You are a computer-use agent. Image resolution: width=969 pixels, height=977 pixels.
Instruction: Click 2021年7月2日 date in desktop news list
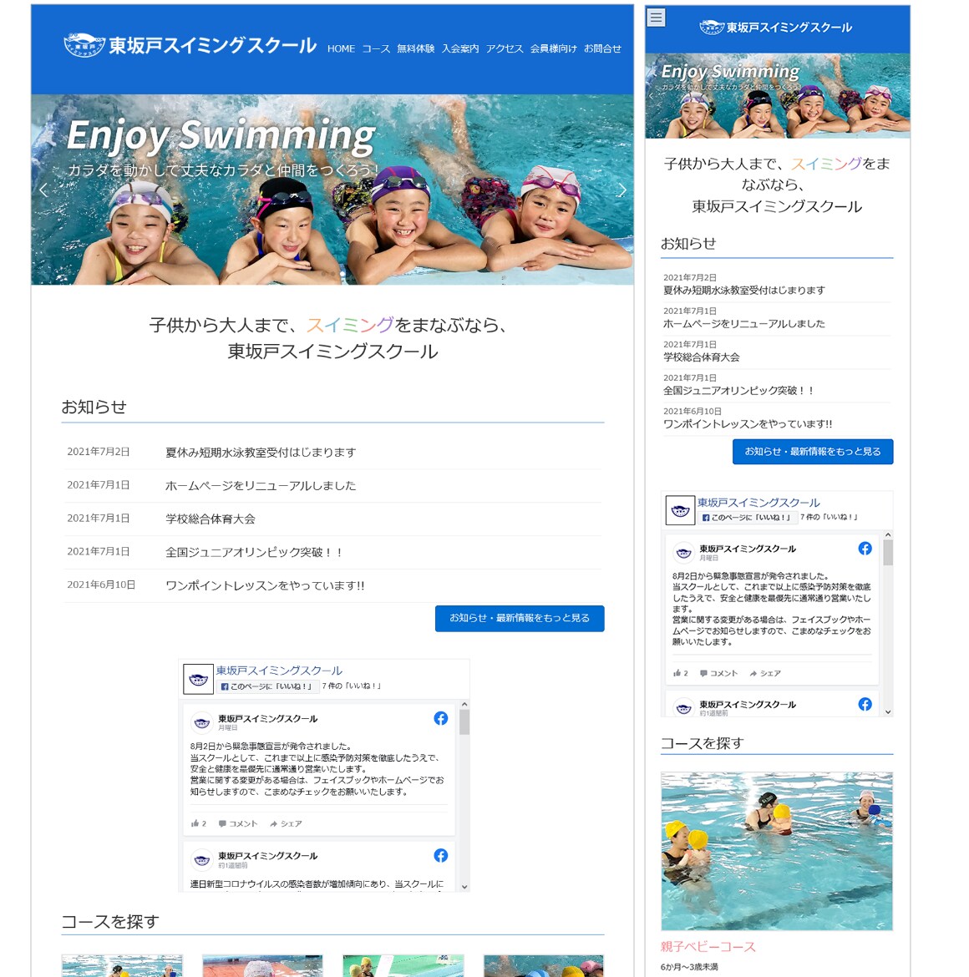[x=99, y=452]
